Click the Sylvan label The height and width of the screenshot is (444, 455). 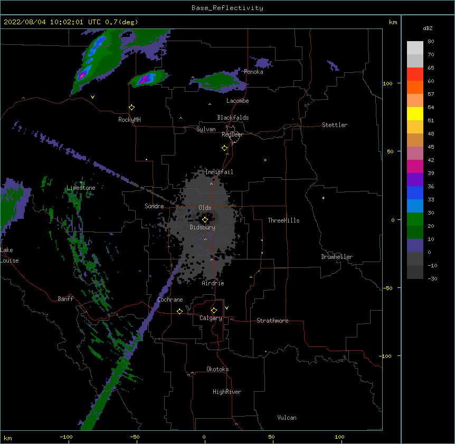tap(206, 129)
